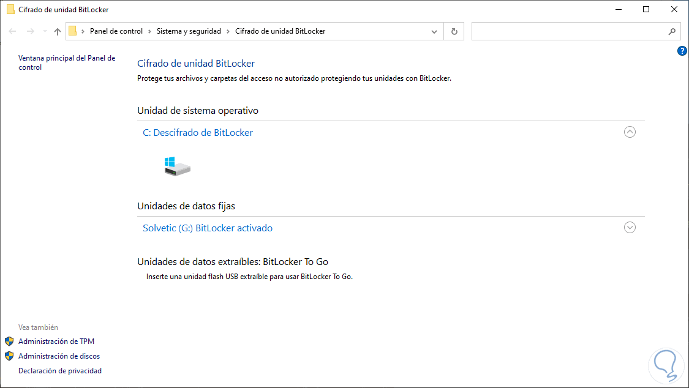Go up one folder level arrow
Image resolution: width=689 pixels, height=388 pixels.
point(58,32)
